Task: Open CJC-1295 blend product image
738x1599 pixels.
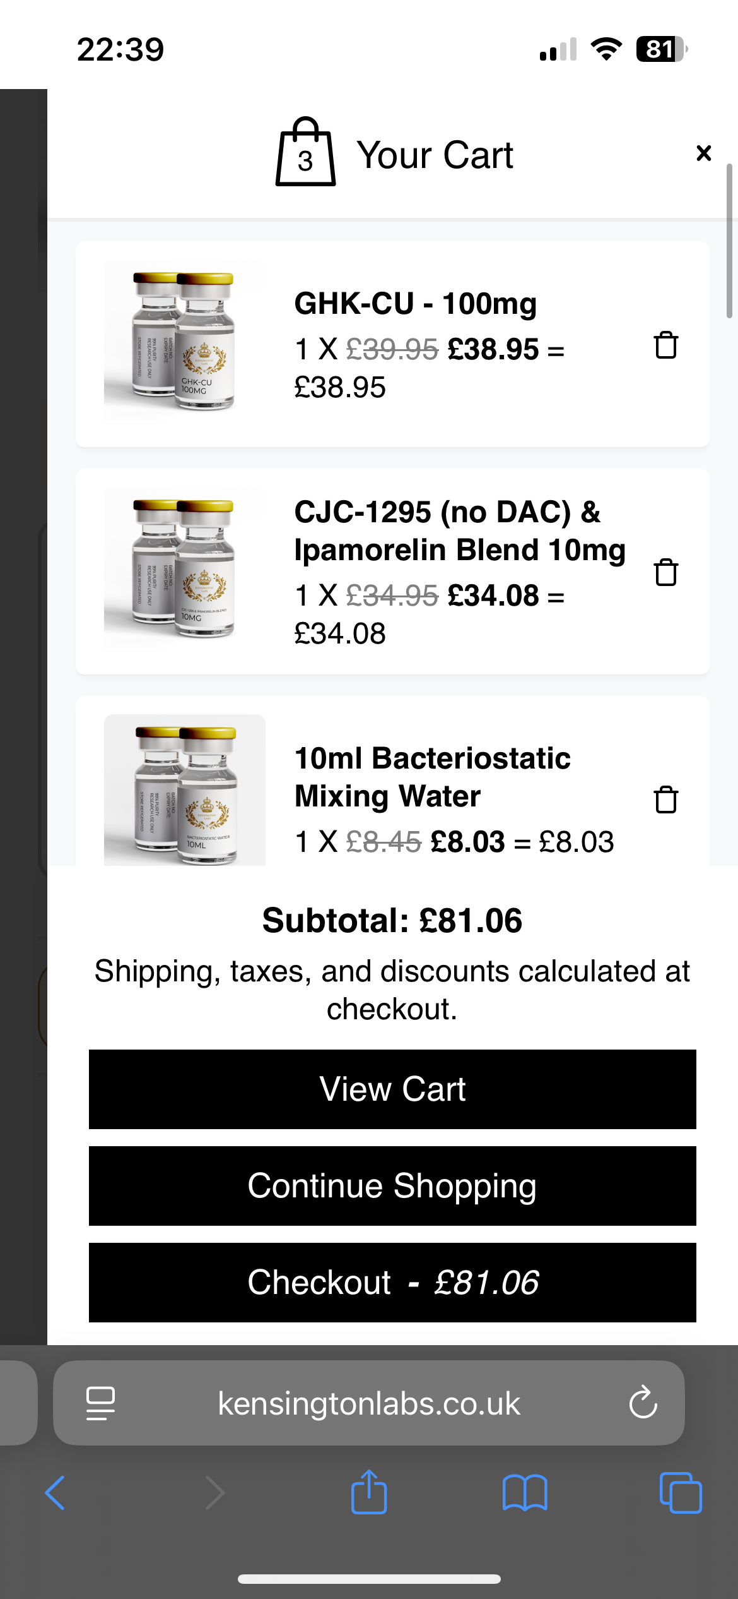Action: pos(184,567)
